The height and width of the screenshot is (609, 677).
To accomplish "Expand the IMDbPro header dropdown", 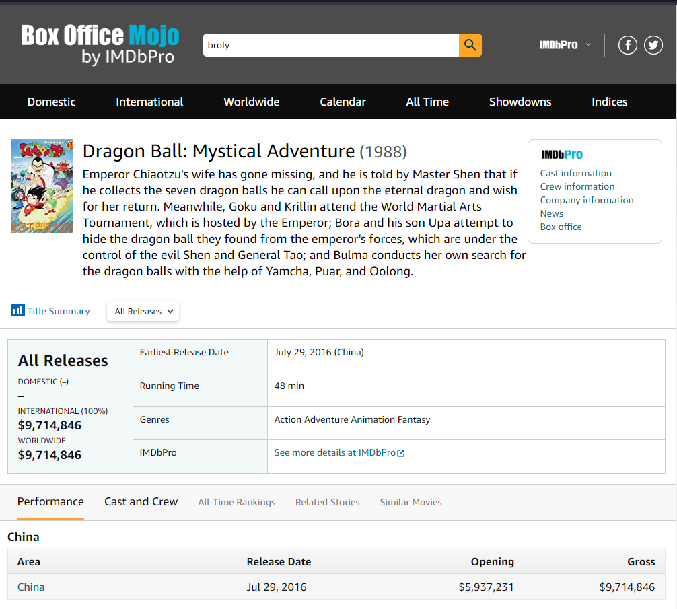I will tap(565, 45).
